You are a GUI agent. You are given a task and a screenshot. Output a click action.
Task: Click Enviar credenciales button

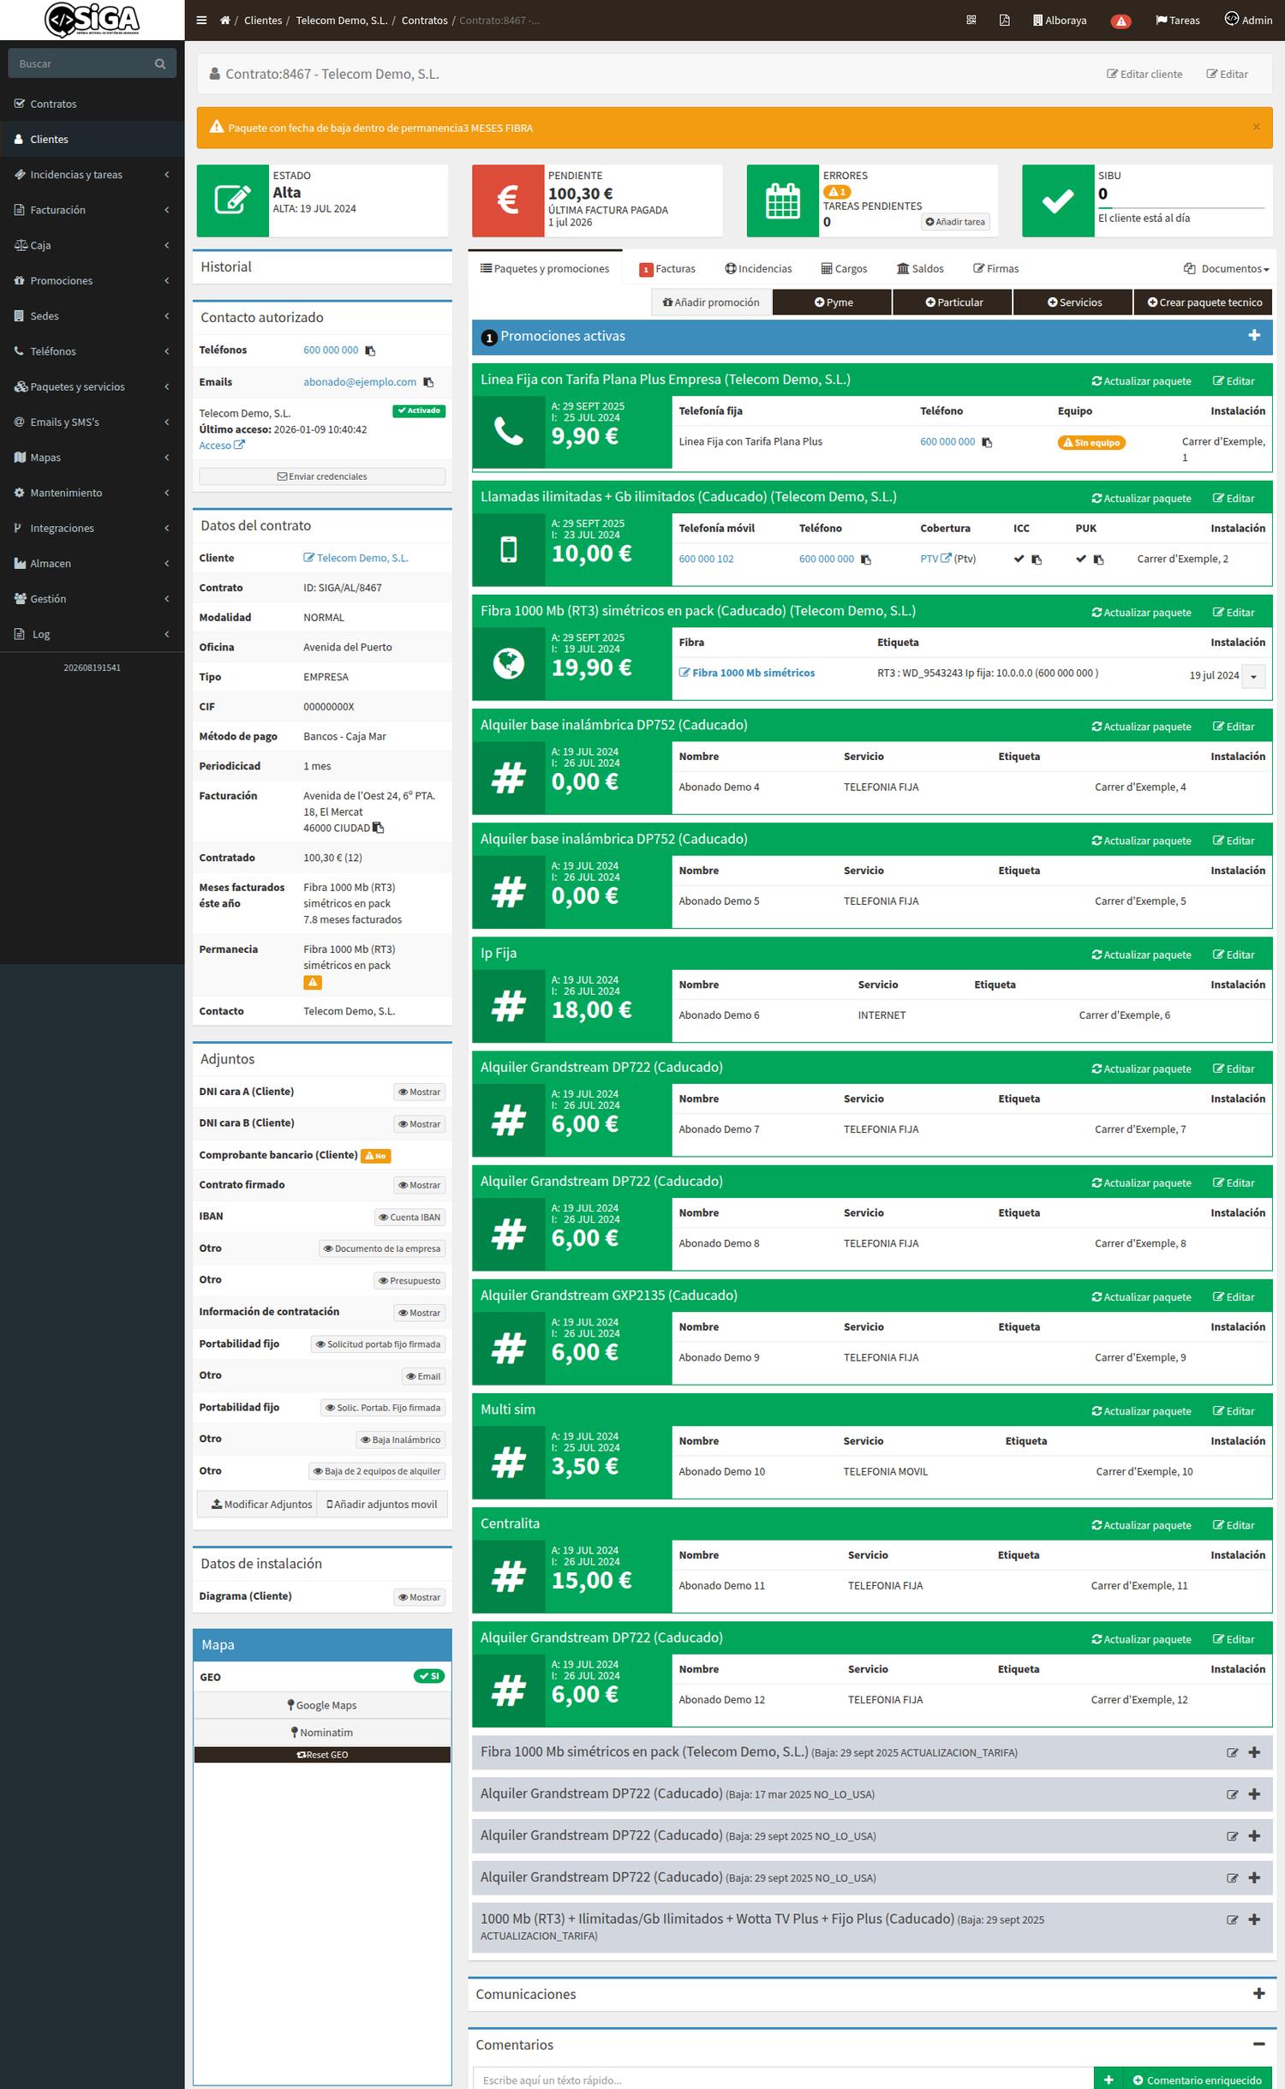coord(322,476)
